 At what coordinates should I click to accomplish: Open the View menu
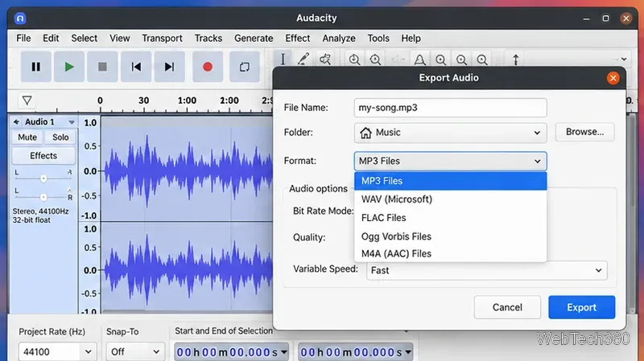click(x=119, y=38)
